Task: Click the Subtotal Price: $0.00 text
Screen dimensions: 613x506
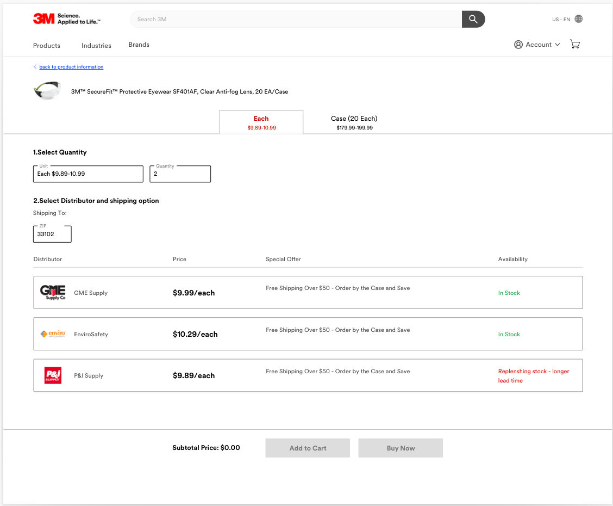Action: tap(206, 448)
